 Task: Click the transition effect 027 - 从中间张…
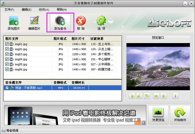pos(102,64)
